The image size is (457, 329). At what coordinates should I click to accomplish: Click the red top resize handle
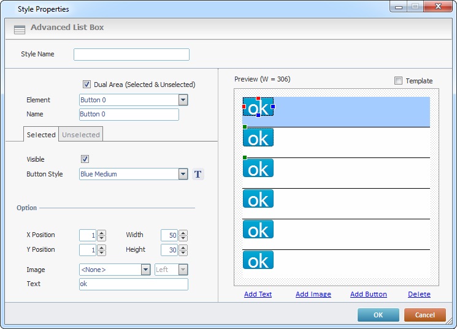(x=258, y=99)
